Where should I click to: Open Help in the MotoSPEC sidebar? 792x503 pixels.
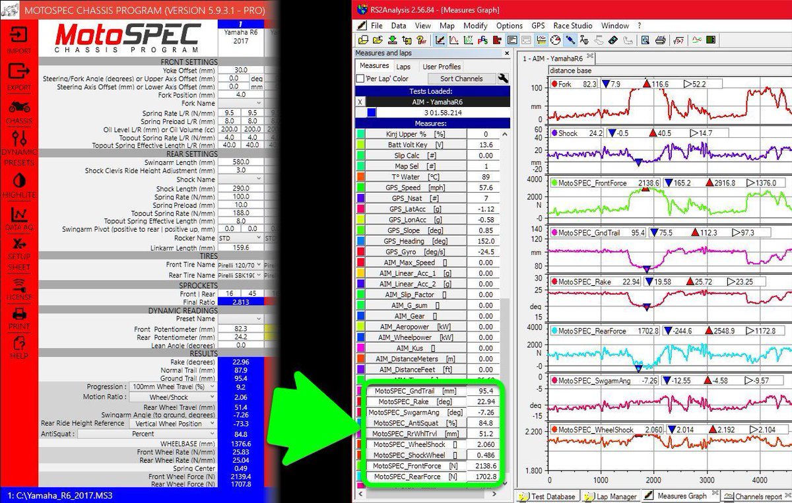pyautogui.click(x=18, y=349)
